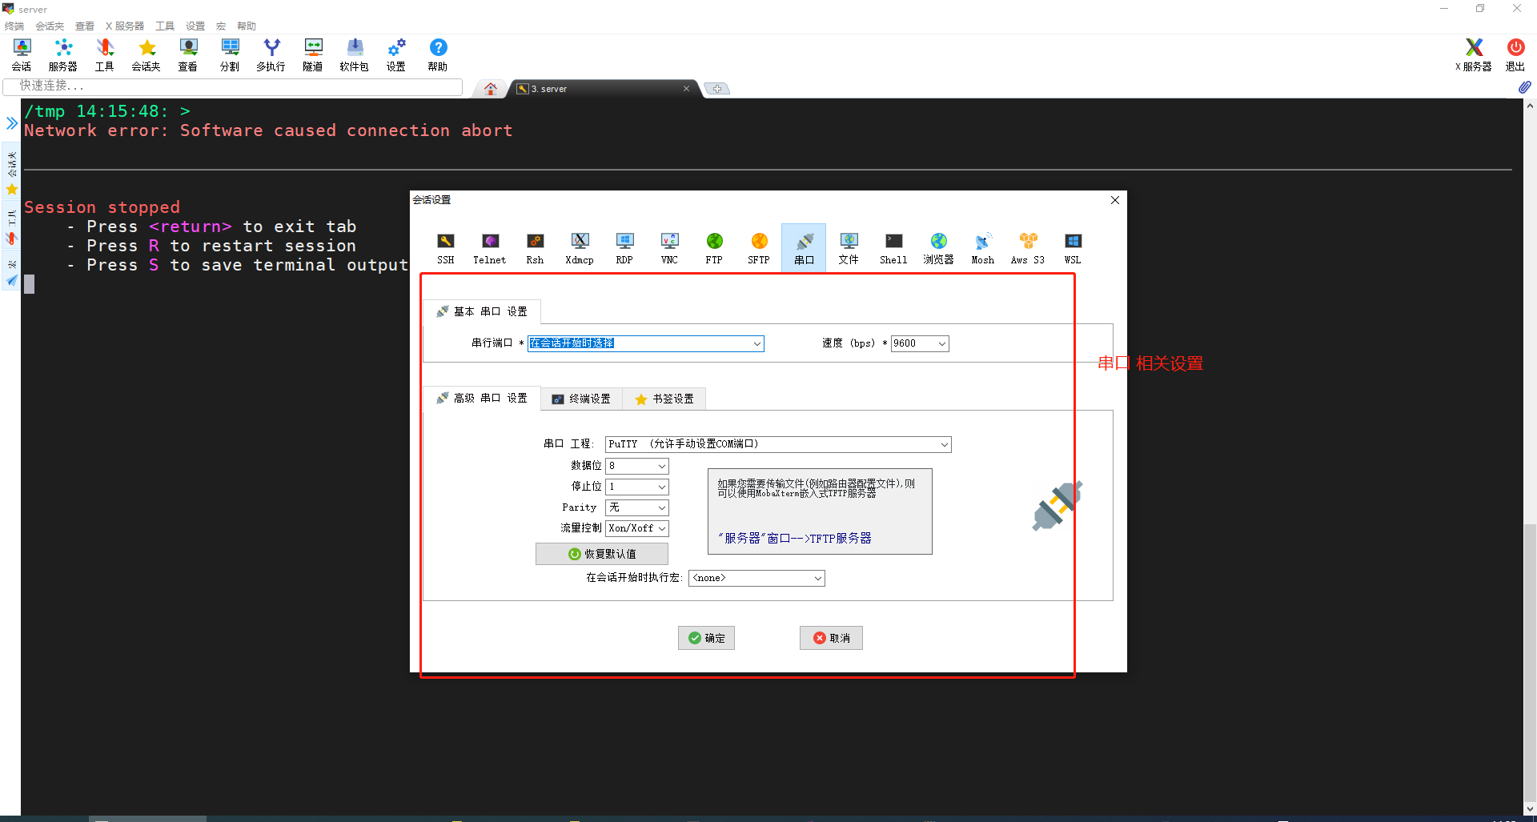
Task: Confirm with 确定 button
Action: pyautogui.click(x=706, y=638)
